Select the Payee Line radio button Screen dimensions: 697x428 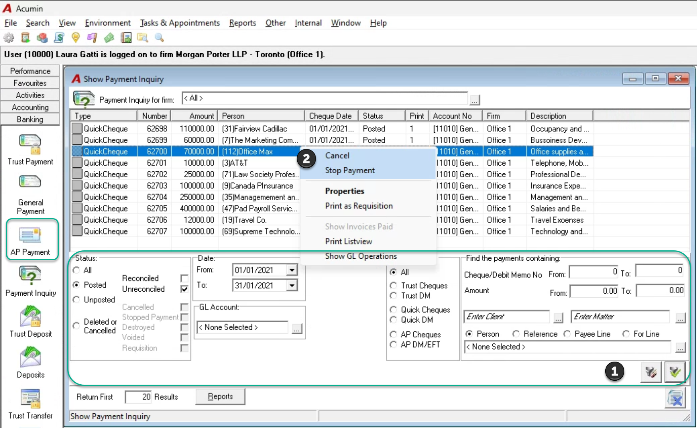coord(567,334)
